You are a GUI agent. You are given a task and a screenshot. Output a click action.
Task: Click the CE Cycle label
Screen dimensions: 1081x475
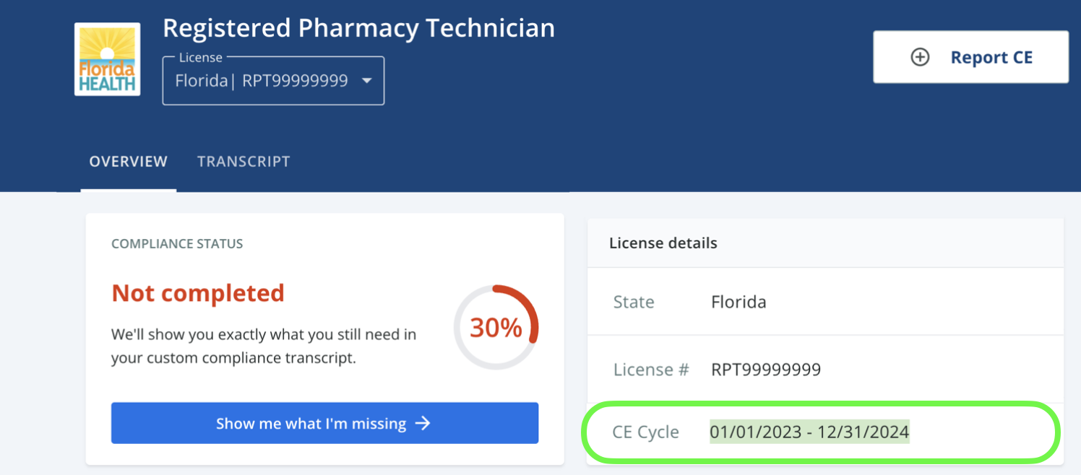pos(646,432)
